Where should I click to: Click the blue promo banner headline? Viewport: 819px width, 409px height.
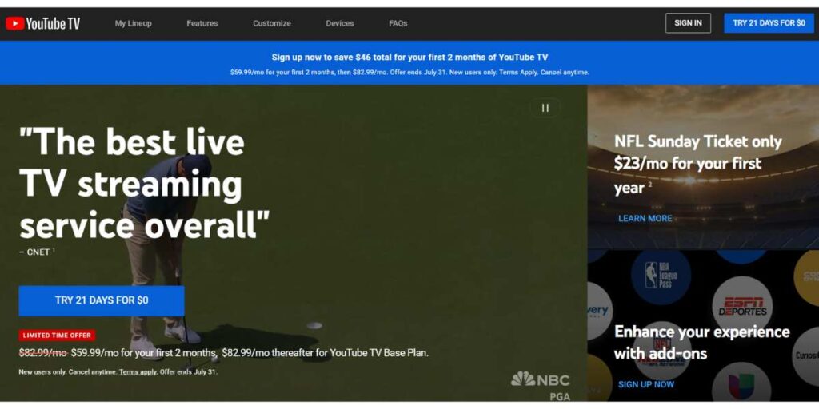click(409, 58)
